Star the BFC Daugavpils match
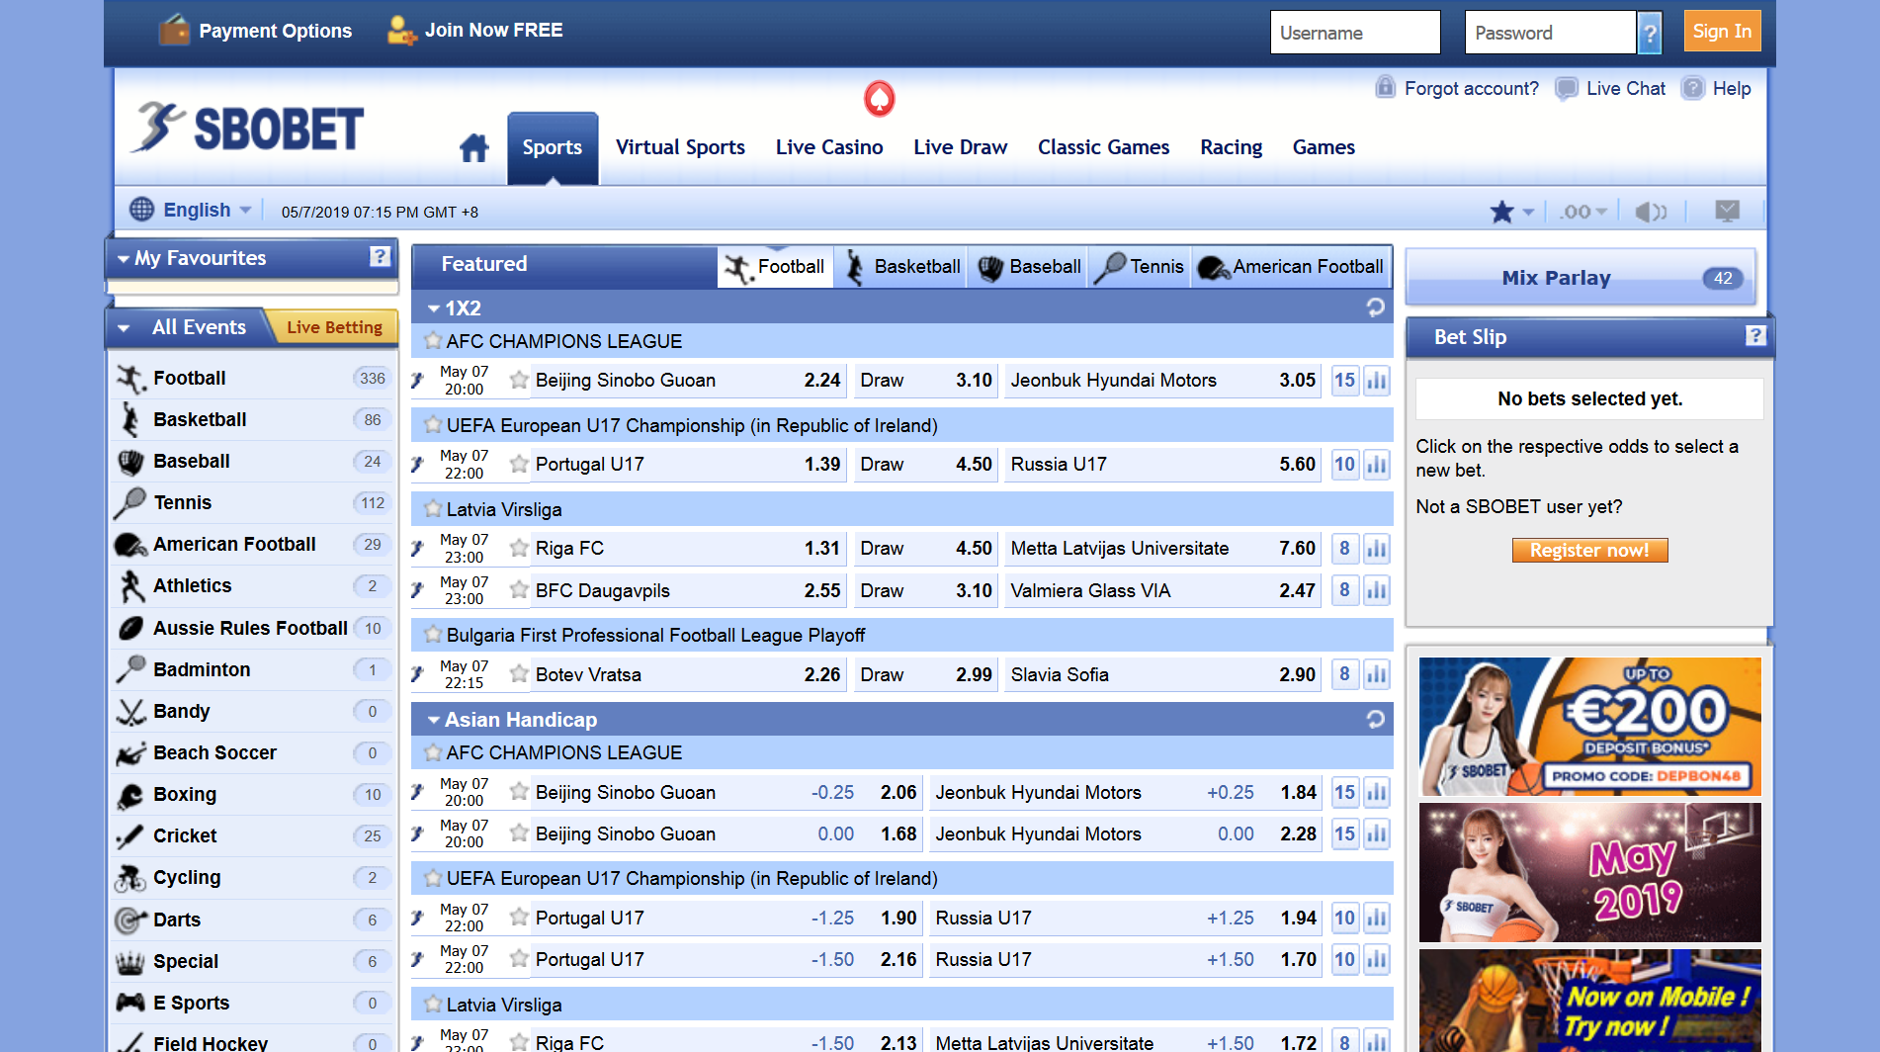Viewport: 1880px width, 1052px height. [x=519, y=590]
